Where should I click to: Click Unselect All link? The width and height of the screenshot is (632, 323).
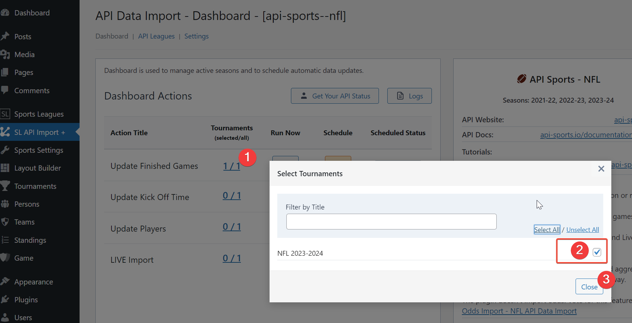(583, 229)
